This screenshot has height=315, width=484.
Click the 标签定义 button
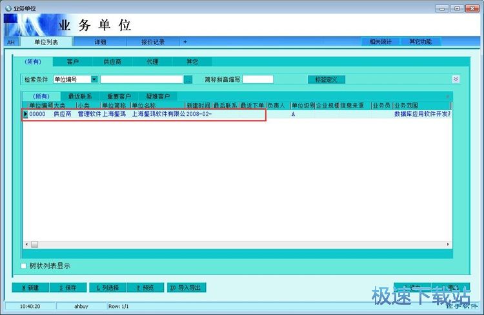click(327, 79)
